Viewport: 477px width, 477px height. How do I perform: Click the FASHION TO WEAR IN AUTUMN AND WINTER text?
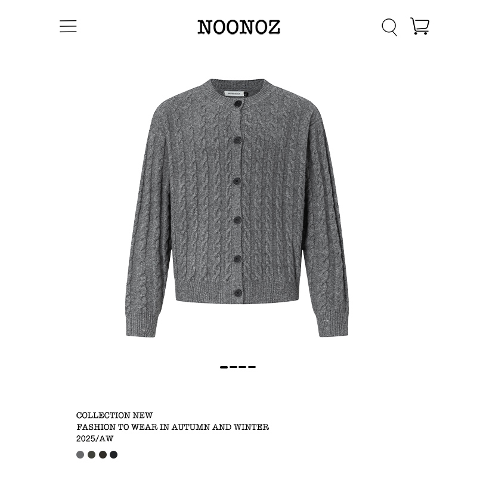pos(172,427)
